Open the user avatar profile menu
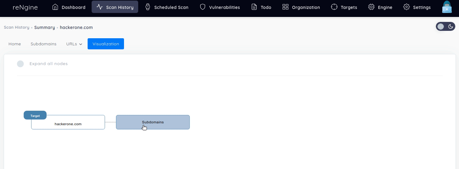 coord(447,7)
